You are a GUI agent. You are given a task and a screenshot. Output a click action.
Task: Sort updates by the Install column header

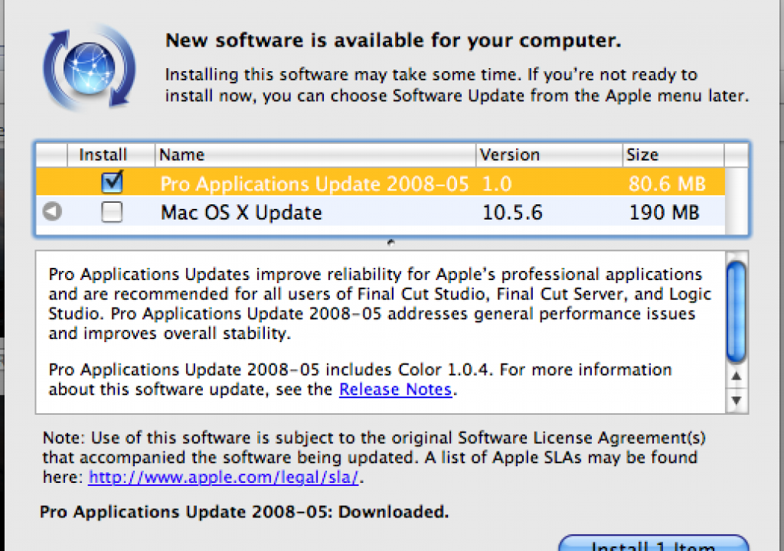[x=111, y=155]
